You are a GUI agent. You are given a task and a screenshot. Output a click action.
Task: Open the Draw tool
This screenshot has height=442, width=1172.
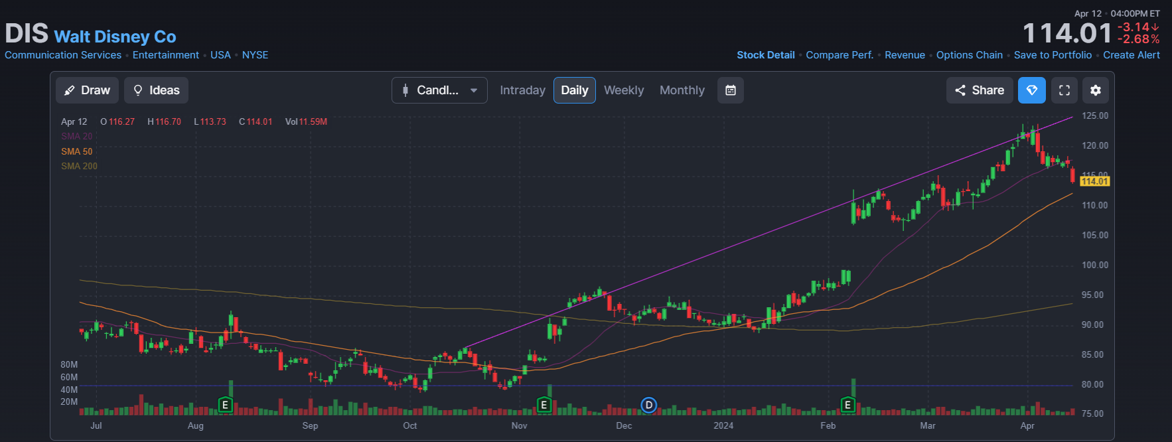point(88,90)
